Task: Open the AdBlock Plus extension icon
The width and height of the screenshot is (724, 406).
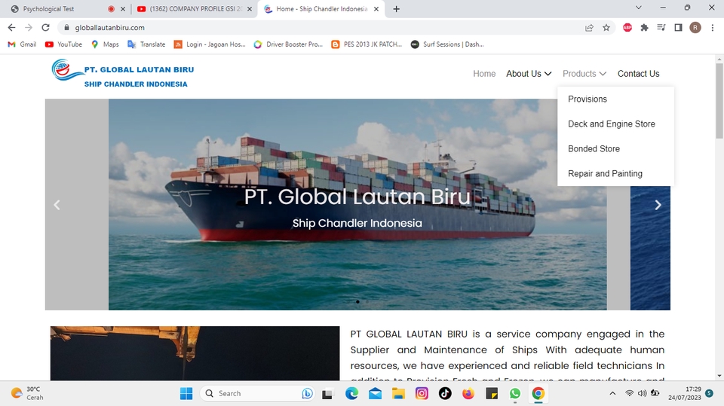Action: pyautogui.click(x=627, y=28)
